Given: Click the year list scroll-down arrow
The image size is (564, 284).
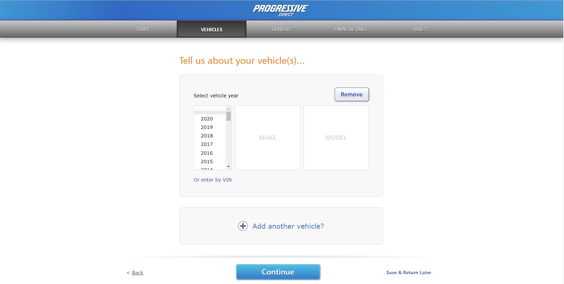Looking at the screenshot, I should tap(228, 167).
